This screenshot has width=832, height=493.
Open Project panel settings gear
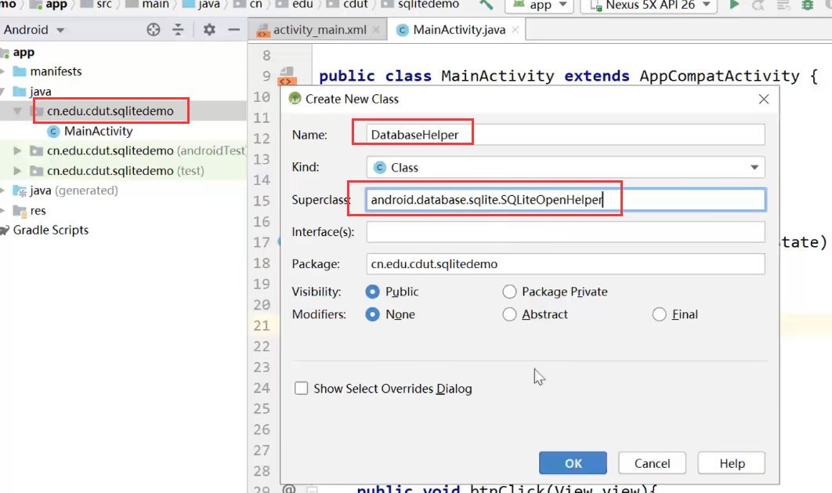[x=209, y=30]
